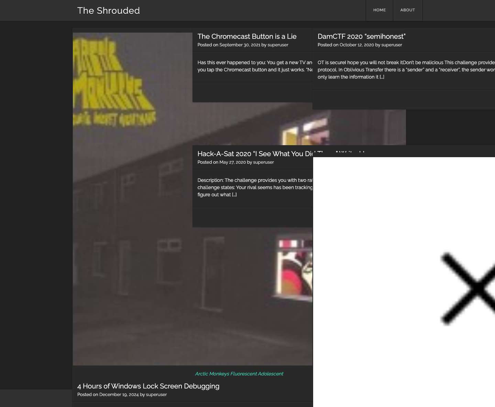Click superuser under the DamCTF post
This screenshot has width=495, height=407.
[392, 45]
